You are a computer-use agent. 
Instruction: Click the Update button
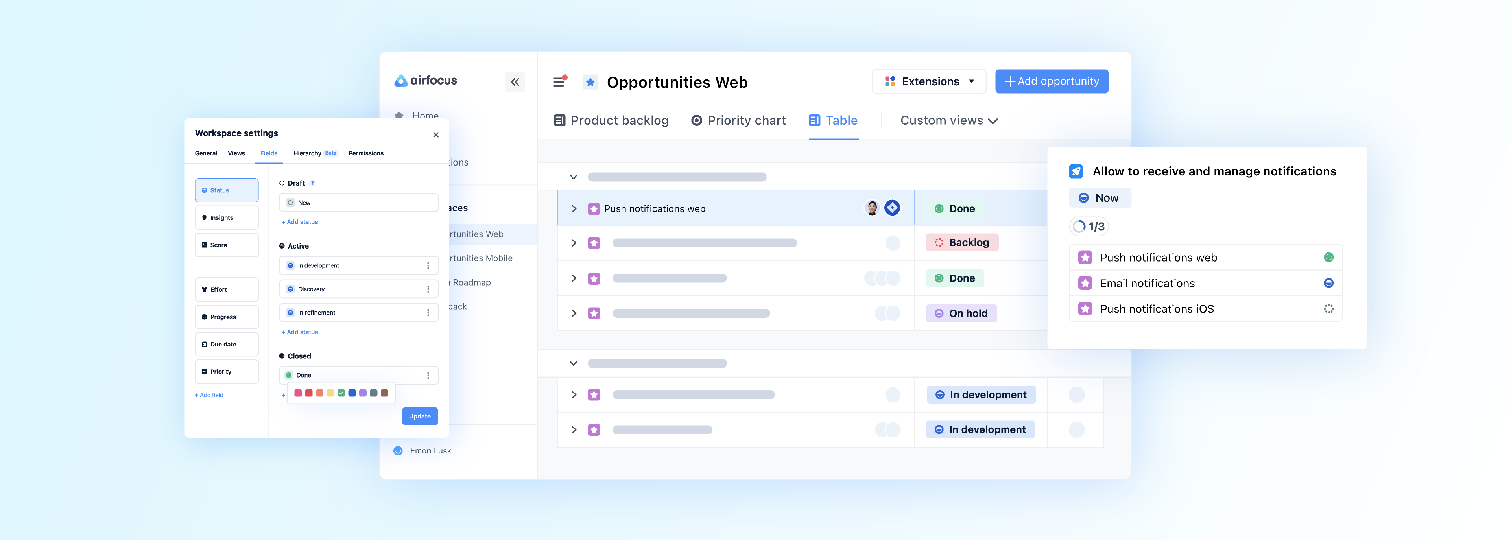[419, 416]
